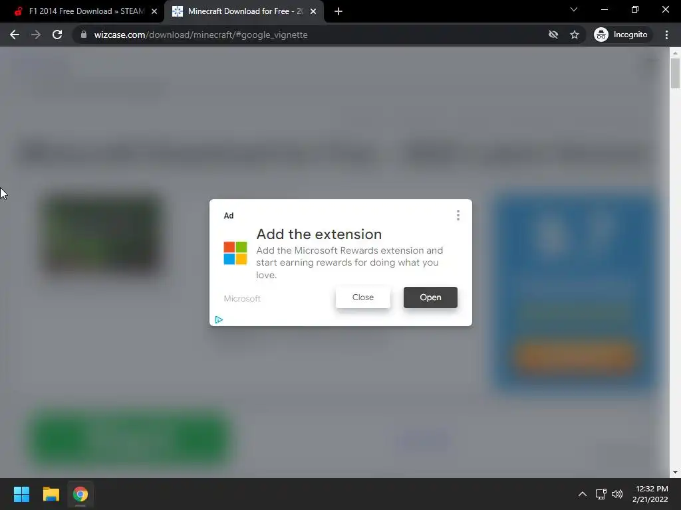Switch to the Minecraft Download for Free tab
Viewport: 681px width, 510px height.
coord(243,11)
